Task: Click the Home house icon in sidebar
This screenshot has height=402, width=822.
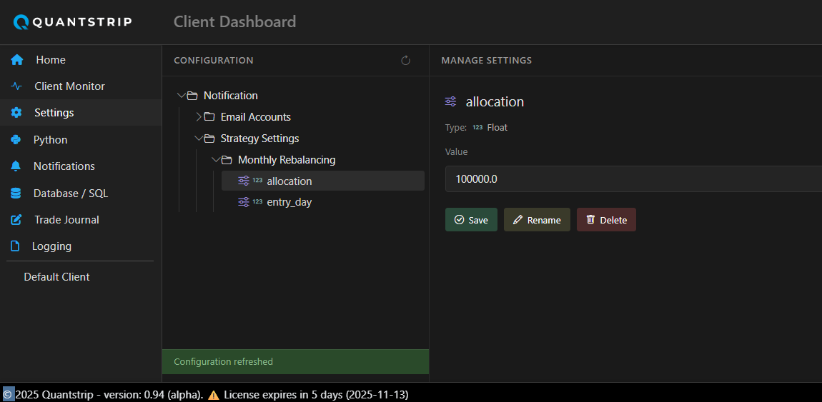Action: 16,60
